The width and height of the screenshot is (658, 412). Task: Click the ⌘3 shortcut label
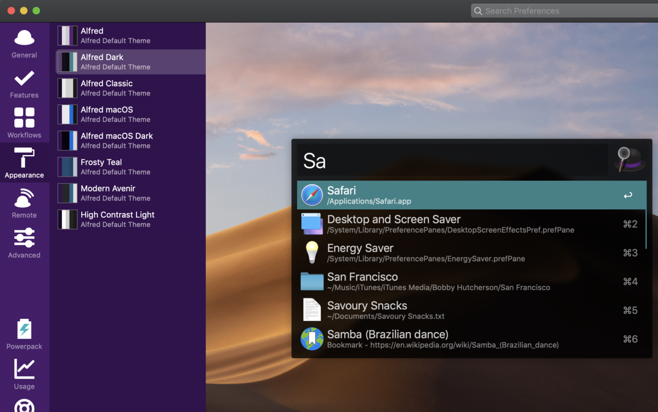(x=631, y=253)
